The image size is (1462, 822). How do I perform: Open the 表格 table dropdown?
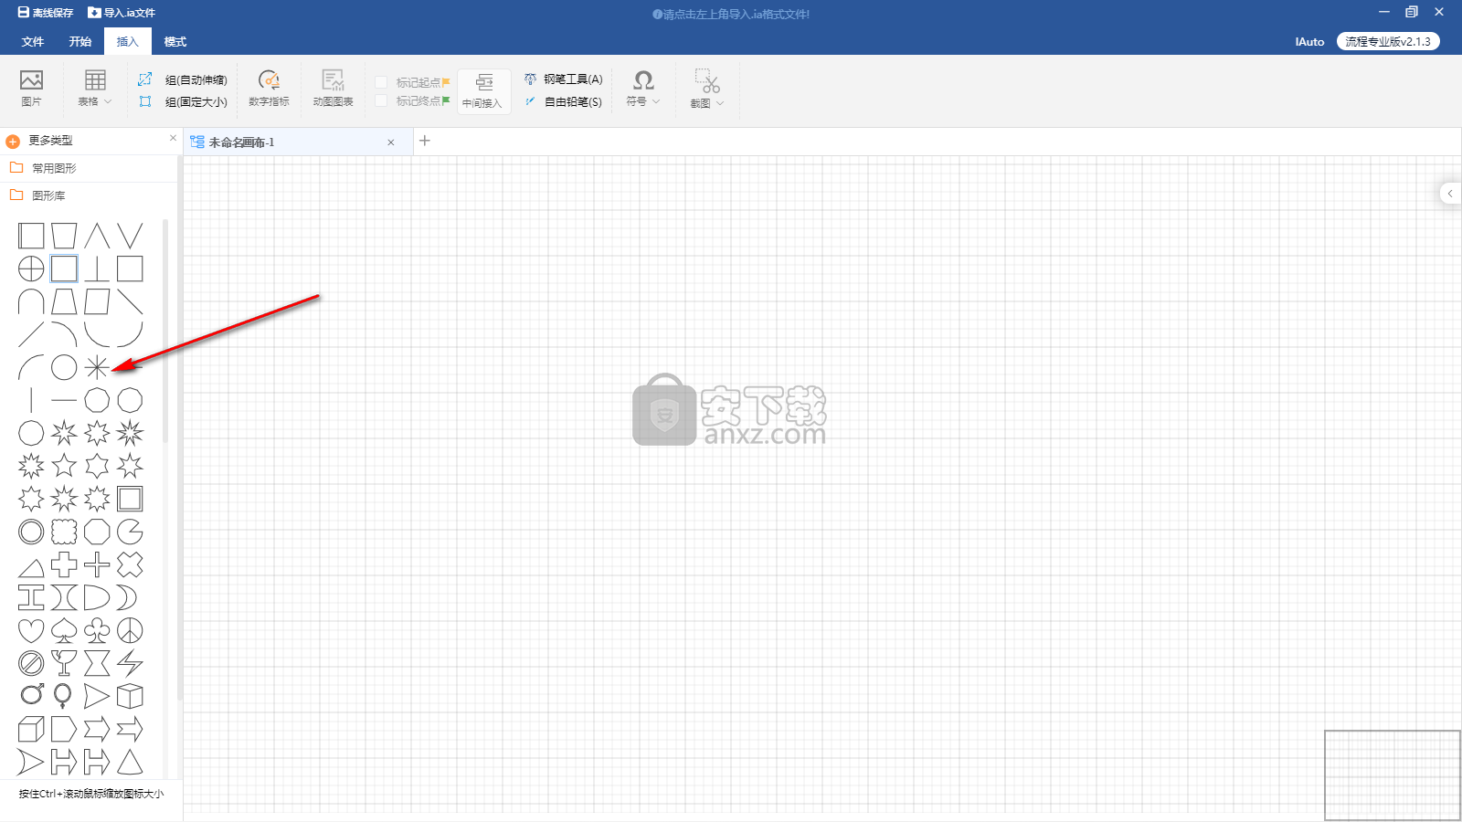pyautogui.click(x=95, y=89)
